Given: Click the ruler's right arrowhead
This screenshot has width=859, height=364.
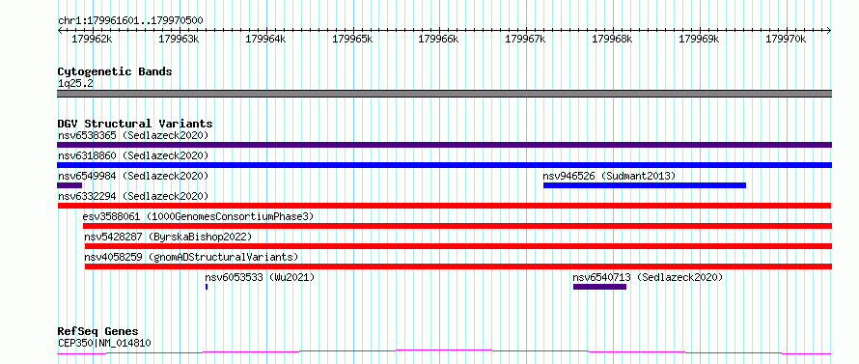Looking at the screenshot, I should 829,31.
